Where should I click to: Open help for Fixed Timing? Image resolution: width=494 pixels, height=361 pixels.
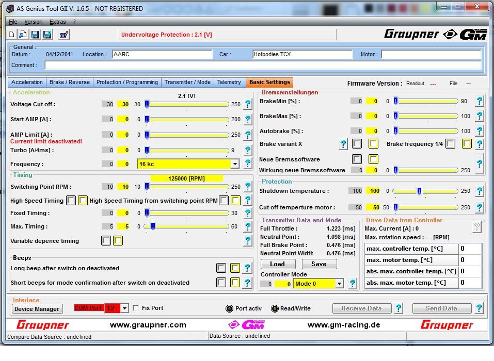pyautogui.click(x=248, y=213)
